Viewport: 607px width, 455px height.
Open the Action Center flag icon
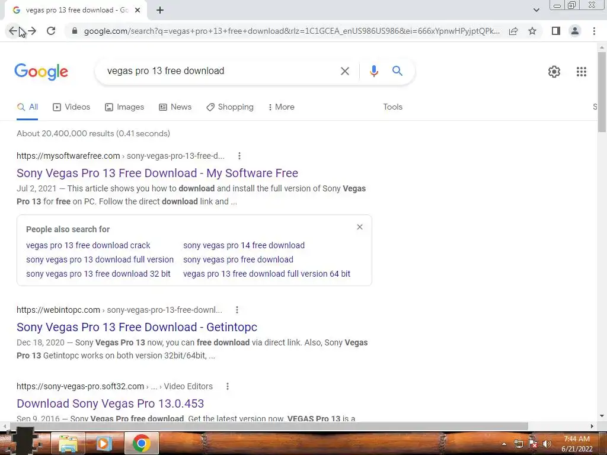tap(533, 444)
